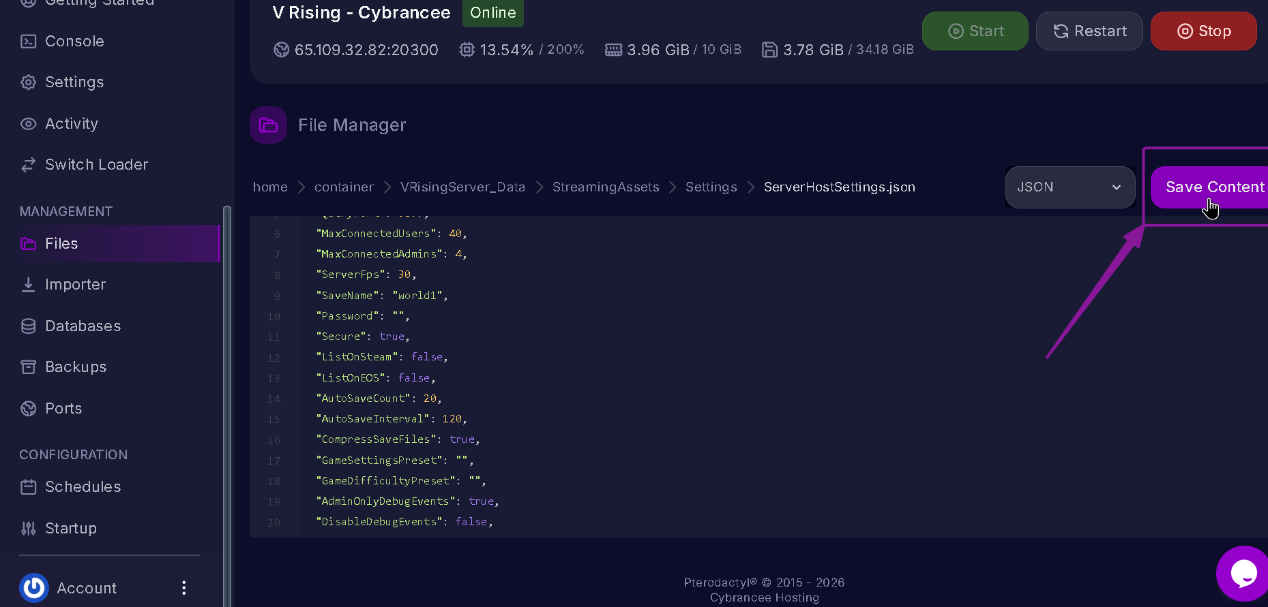Click the memory RAM usage icon
The width and height of the screenshot is (1268, 607).
coord(613,50)
